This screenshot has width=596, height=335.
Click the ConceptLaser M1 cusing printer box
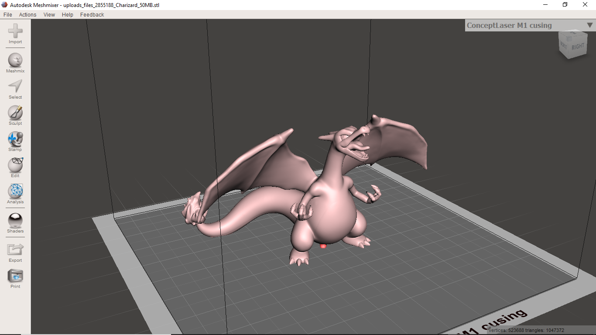coord(509,25)
